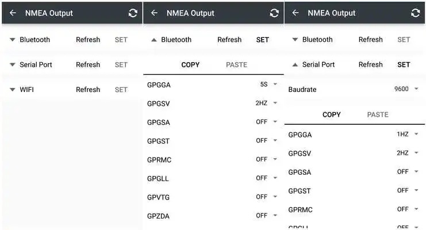Collapse the expanded Serial Port section triangle
The width and height of the screenshot is (426, 230).
[295, 64]
